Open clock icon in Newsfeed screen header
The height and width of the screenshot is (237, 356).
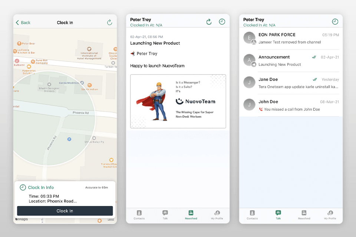coord(222,22)
